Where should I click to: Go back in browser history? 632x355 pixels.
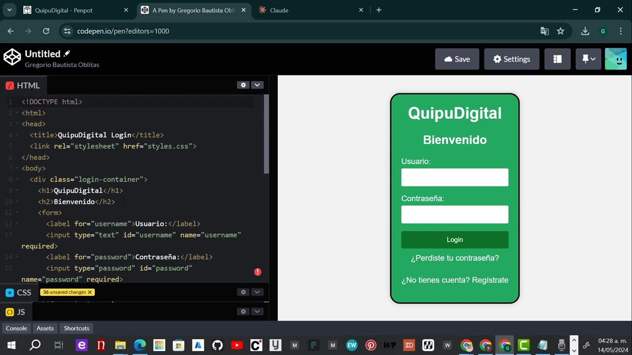coord(10,31)
